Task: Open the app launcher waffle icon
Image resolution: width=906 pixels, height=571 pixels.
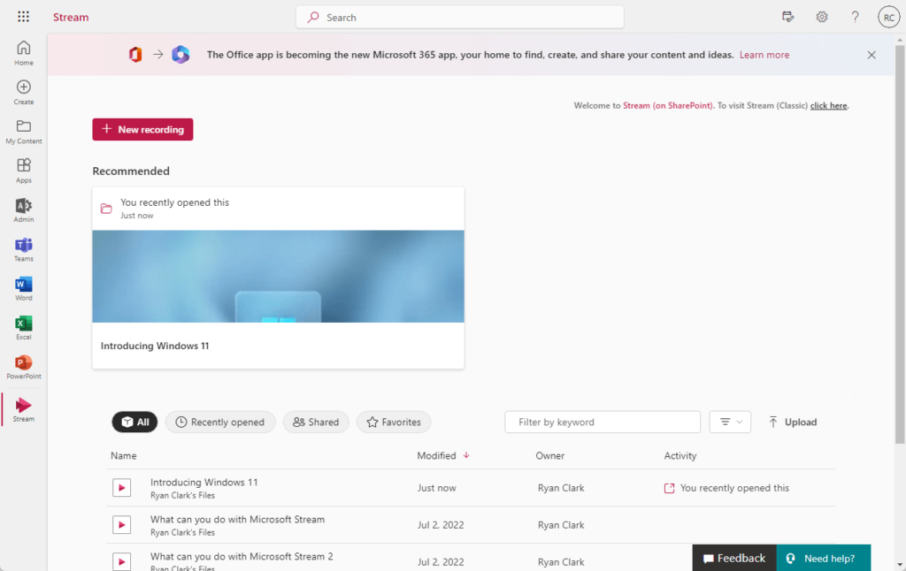Action: click(x=23, y=17)
